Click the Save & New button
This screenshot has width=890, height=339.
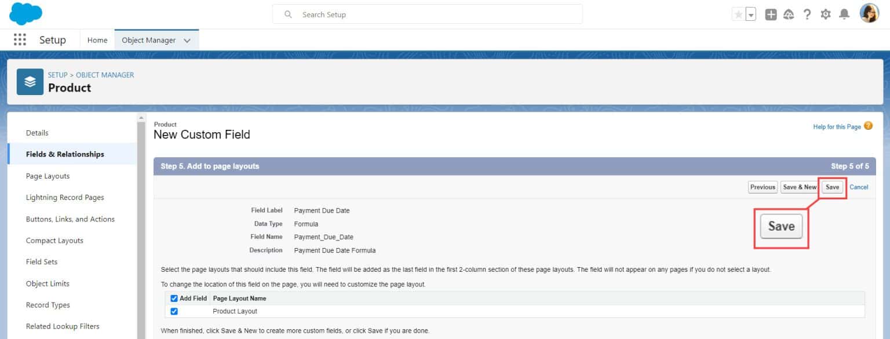click(800, 187)
